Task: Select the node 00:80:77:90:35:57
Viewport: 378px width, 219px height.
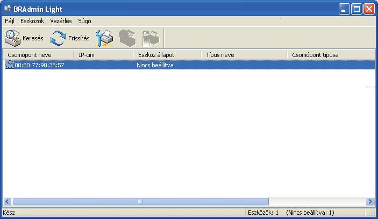Action: 39,65
